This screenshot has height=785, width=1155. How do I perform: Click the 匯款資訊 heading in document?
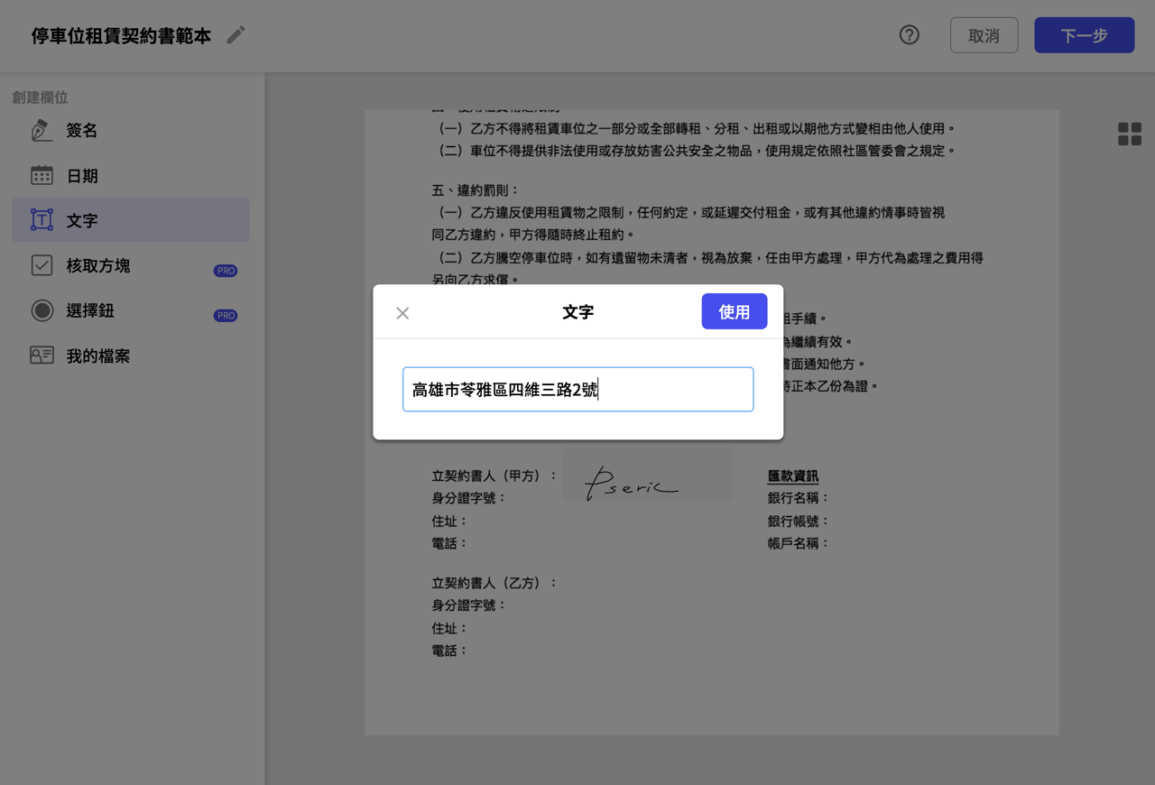coord(793,476)
